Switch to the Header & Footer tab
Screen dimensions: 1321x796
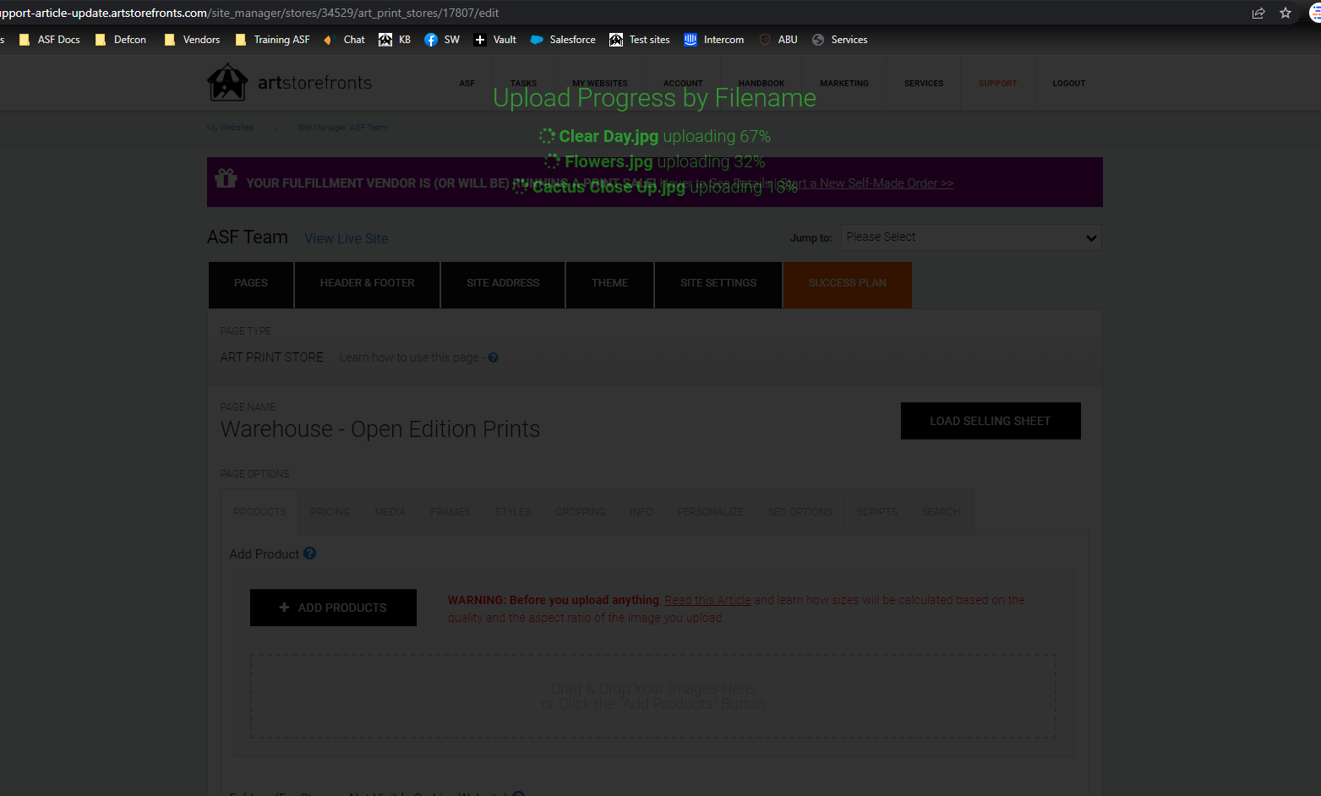[367, 284]
